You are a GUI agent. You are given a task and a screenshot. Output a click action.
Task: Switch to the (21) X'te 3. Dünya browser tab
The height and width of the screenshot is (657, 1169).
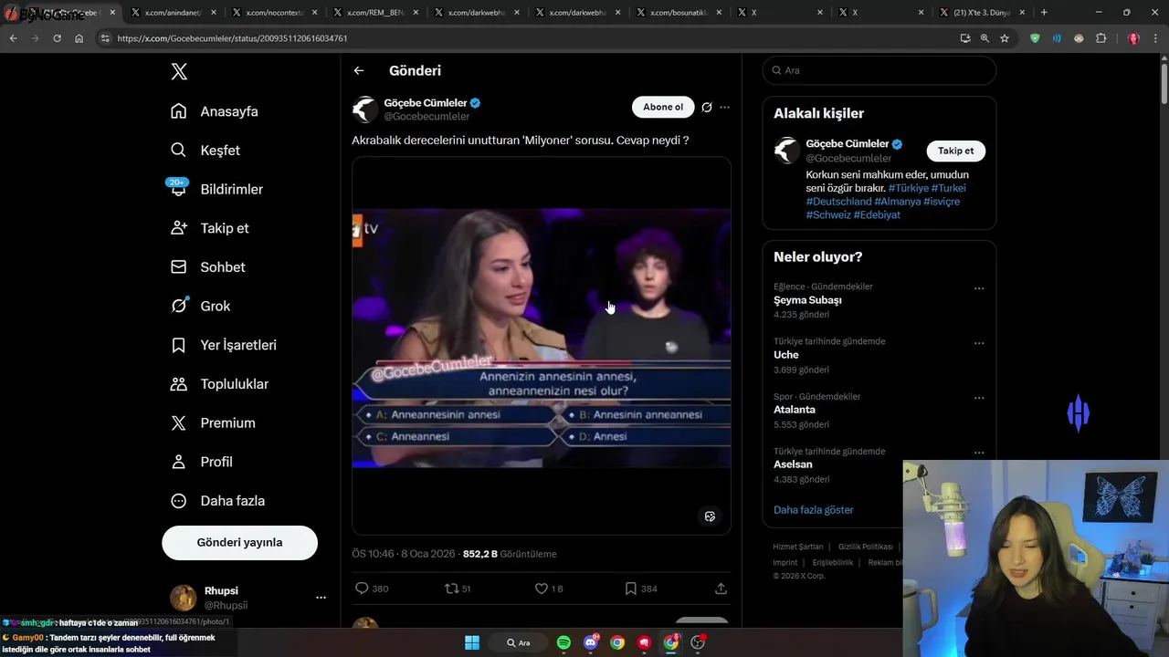pos(982,13)
